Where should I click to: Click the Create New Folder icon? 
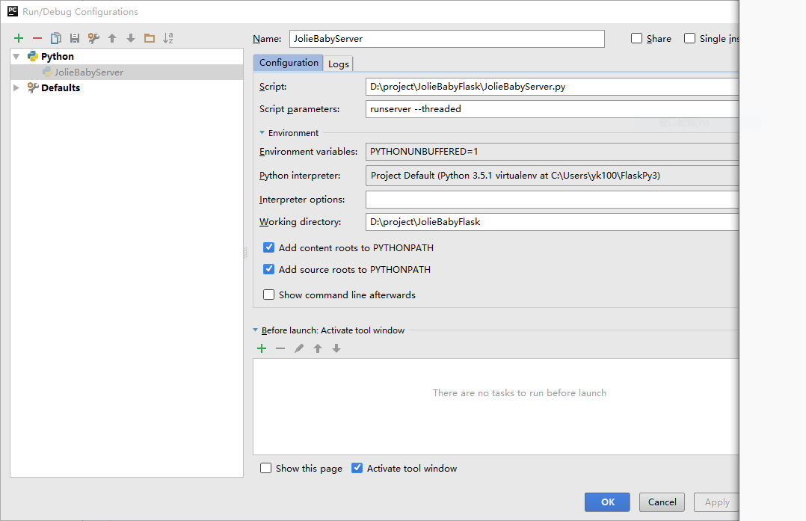coord(150,38)
